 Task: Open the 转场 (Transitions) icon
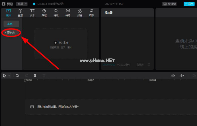point(68,13)
